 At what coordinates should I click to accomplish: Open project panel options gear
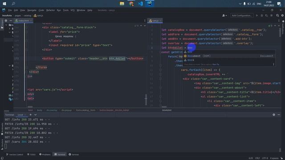(x=6, y=21)
